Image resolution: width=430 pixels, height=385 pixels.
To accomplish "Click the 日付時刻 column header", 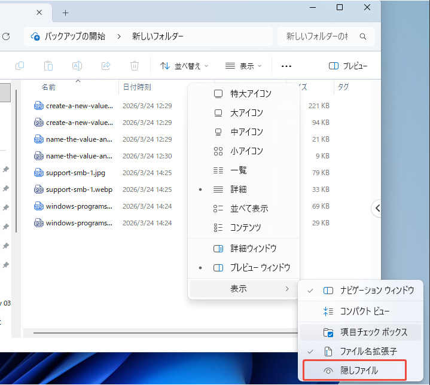I will tap(137, 87).
